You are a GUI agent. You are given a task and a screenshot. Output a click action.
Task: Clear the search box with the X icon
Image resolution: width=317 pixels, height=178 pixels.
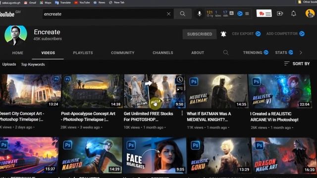click(x=168, y=14)
